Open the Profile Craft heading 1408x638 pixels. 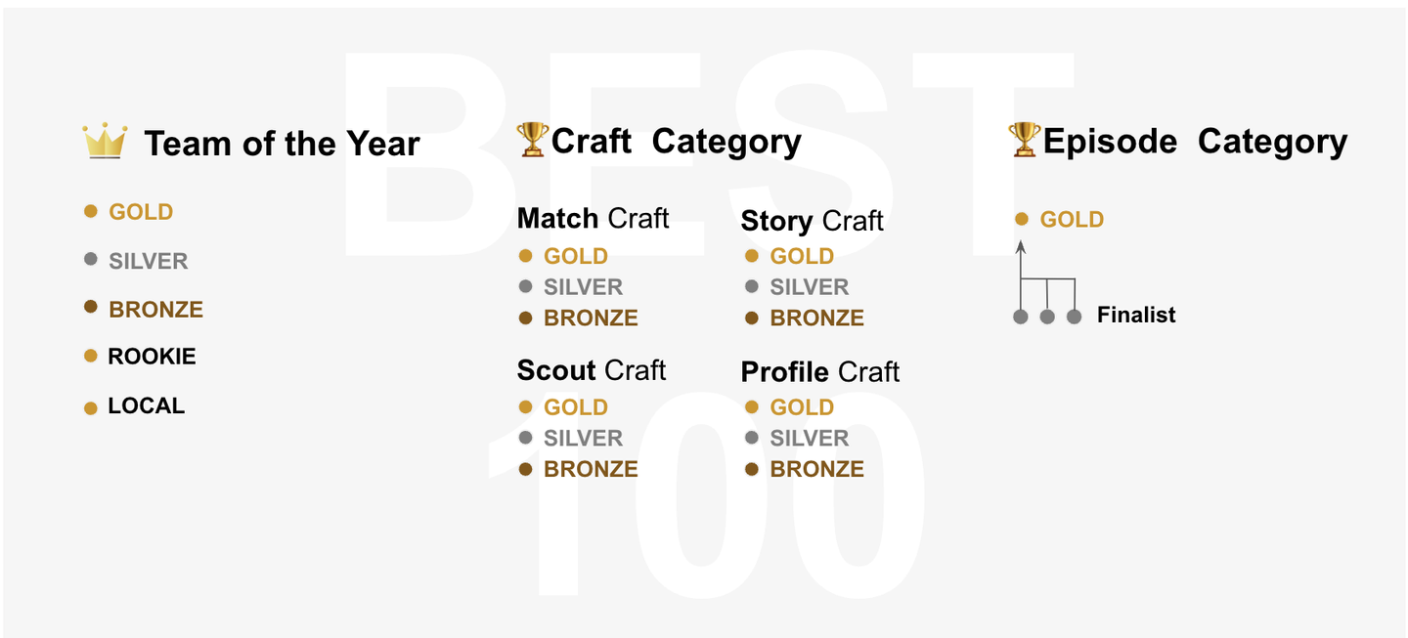coord(819,371)
